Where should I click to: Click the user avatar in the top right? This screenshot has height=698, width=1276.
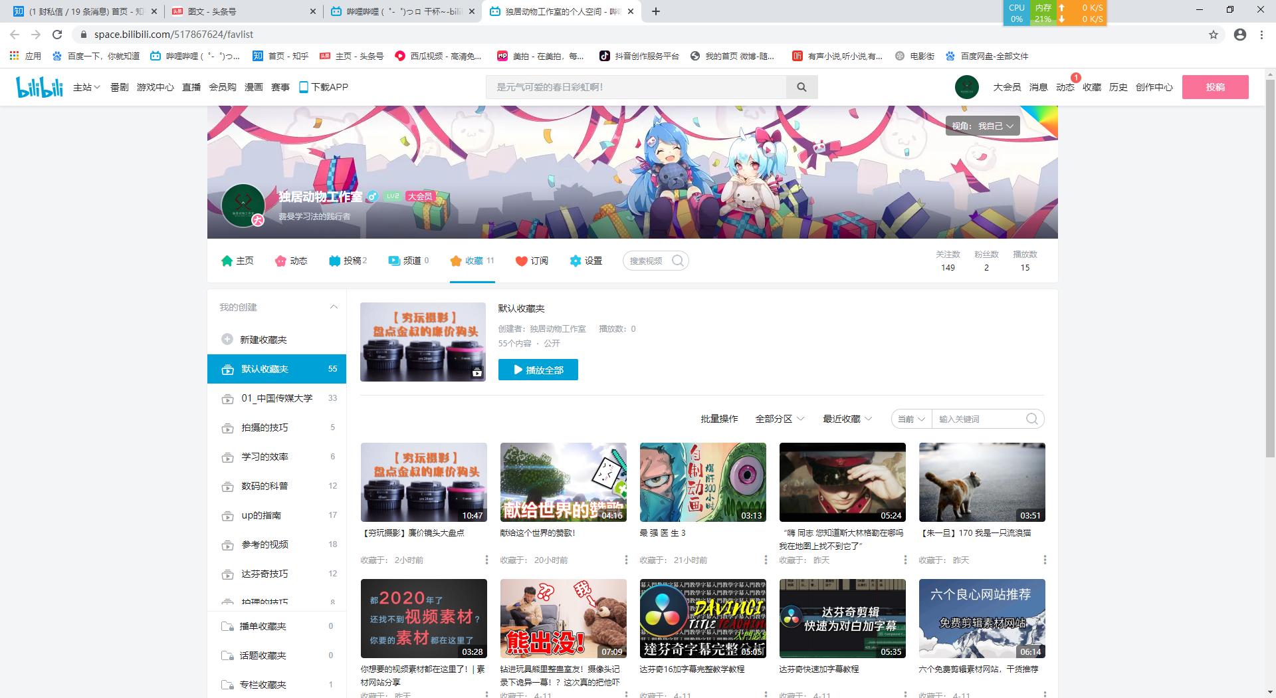tap(966, 86)
